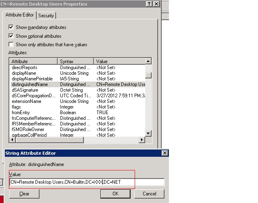Sort list by Value column header
258x203 pixels.
click(x=119, y=61)
